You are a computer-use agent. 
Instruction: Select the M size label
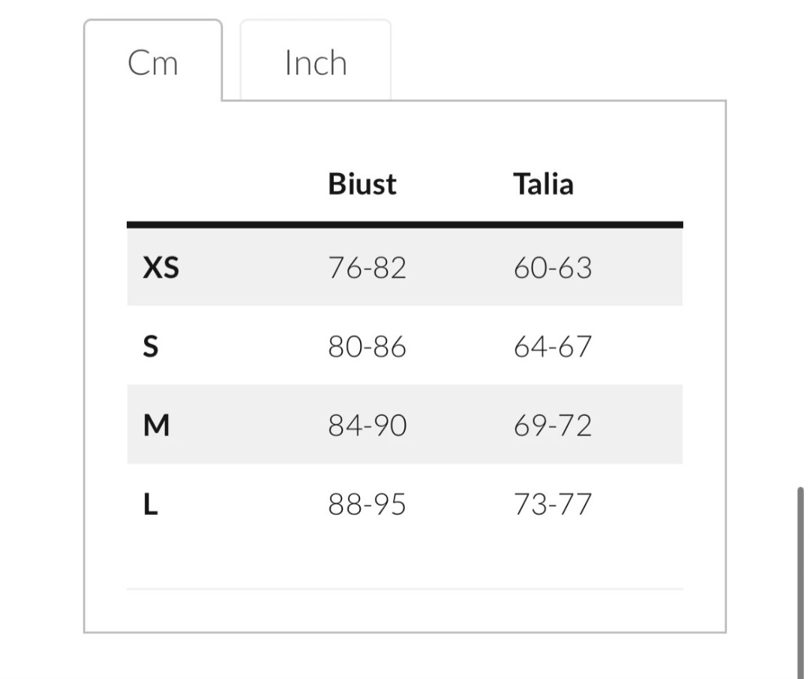156,426
